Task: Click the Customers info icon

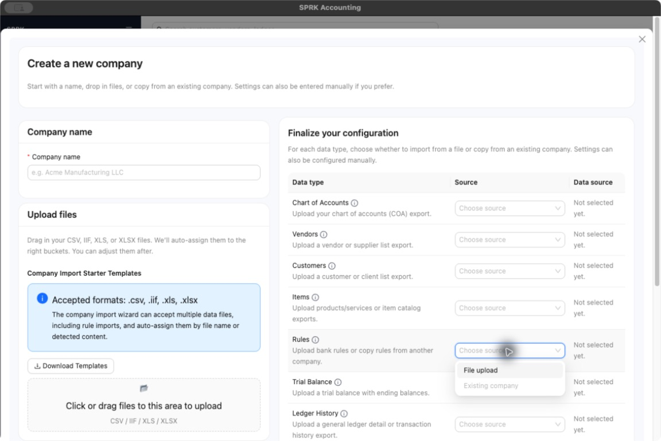Action: [332, 266]
